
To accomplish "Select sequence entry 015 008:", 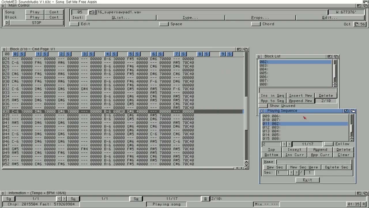I will point(305,139).
